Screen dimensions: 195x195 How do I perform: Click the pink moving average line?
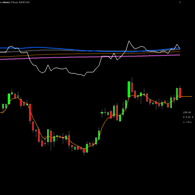(90, 57)
